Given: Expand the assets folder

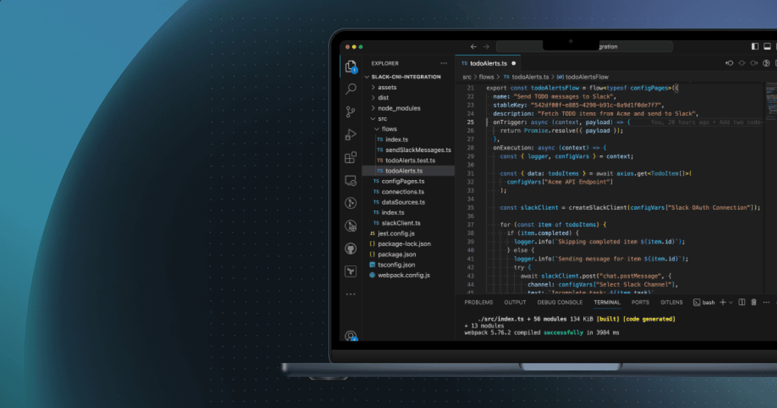Looking at the screenshot, I should [373, 87].
